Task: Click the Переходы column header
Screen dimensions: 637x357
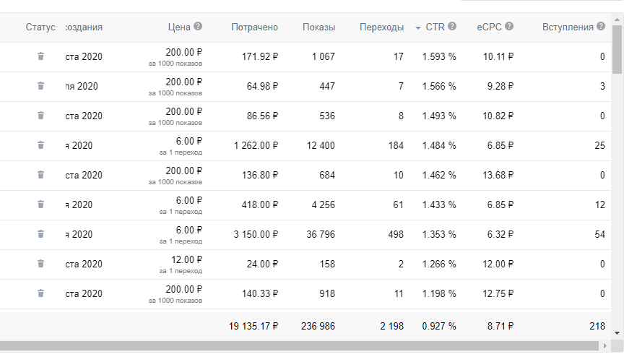Action: (x=381, y=27)
